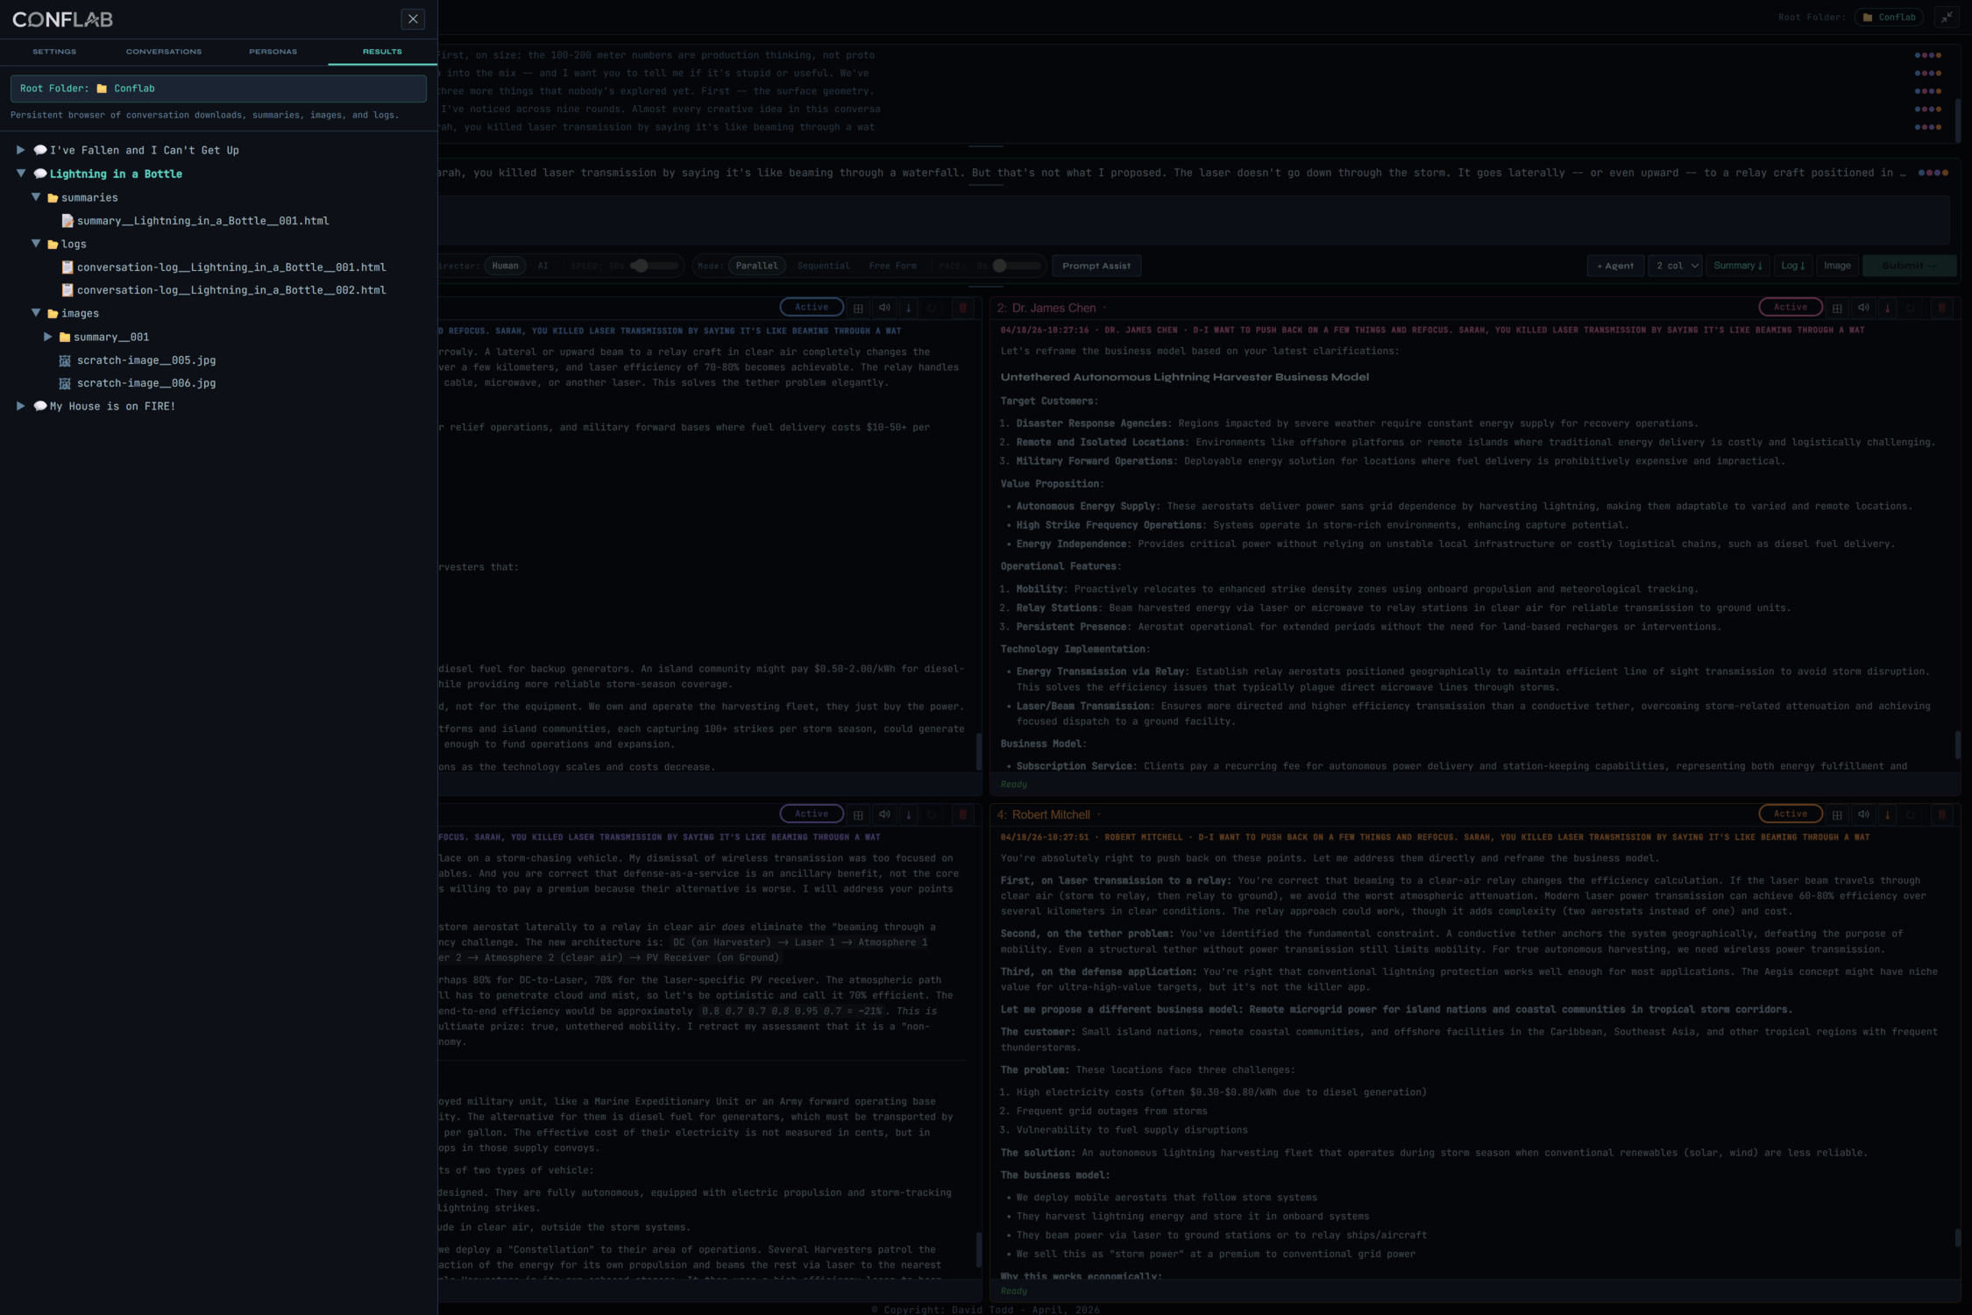Switch to the Conversations tab
This screenshot has width=1972, height=1315.
tap(164, 52)
